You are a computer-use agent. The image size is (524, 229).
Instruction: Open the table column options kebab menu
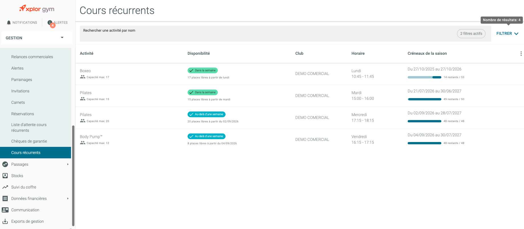521,54
